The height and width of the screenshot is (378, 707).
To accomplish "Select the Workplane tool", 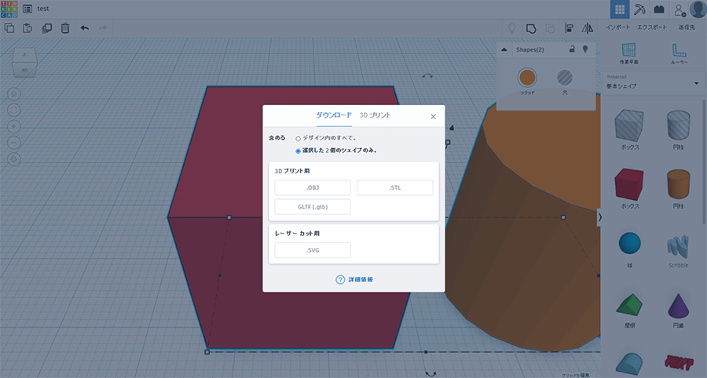I will [x=628, y=53].
